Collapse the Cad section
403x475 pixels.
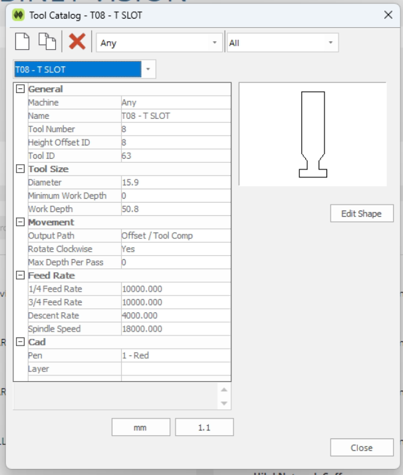coord(21,342)
